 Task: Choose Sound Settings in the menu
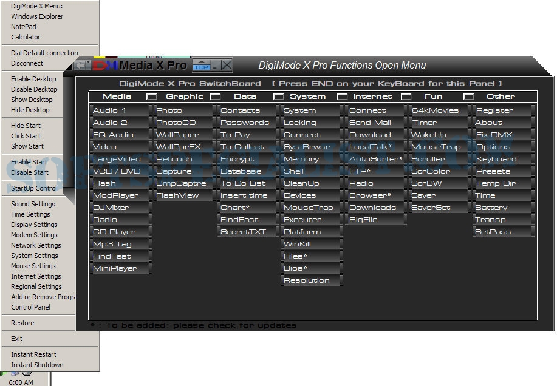point(33,204)
